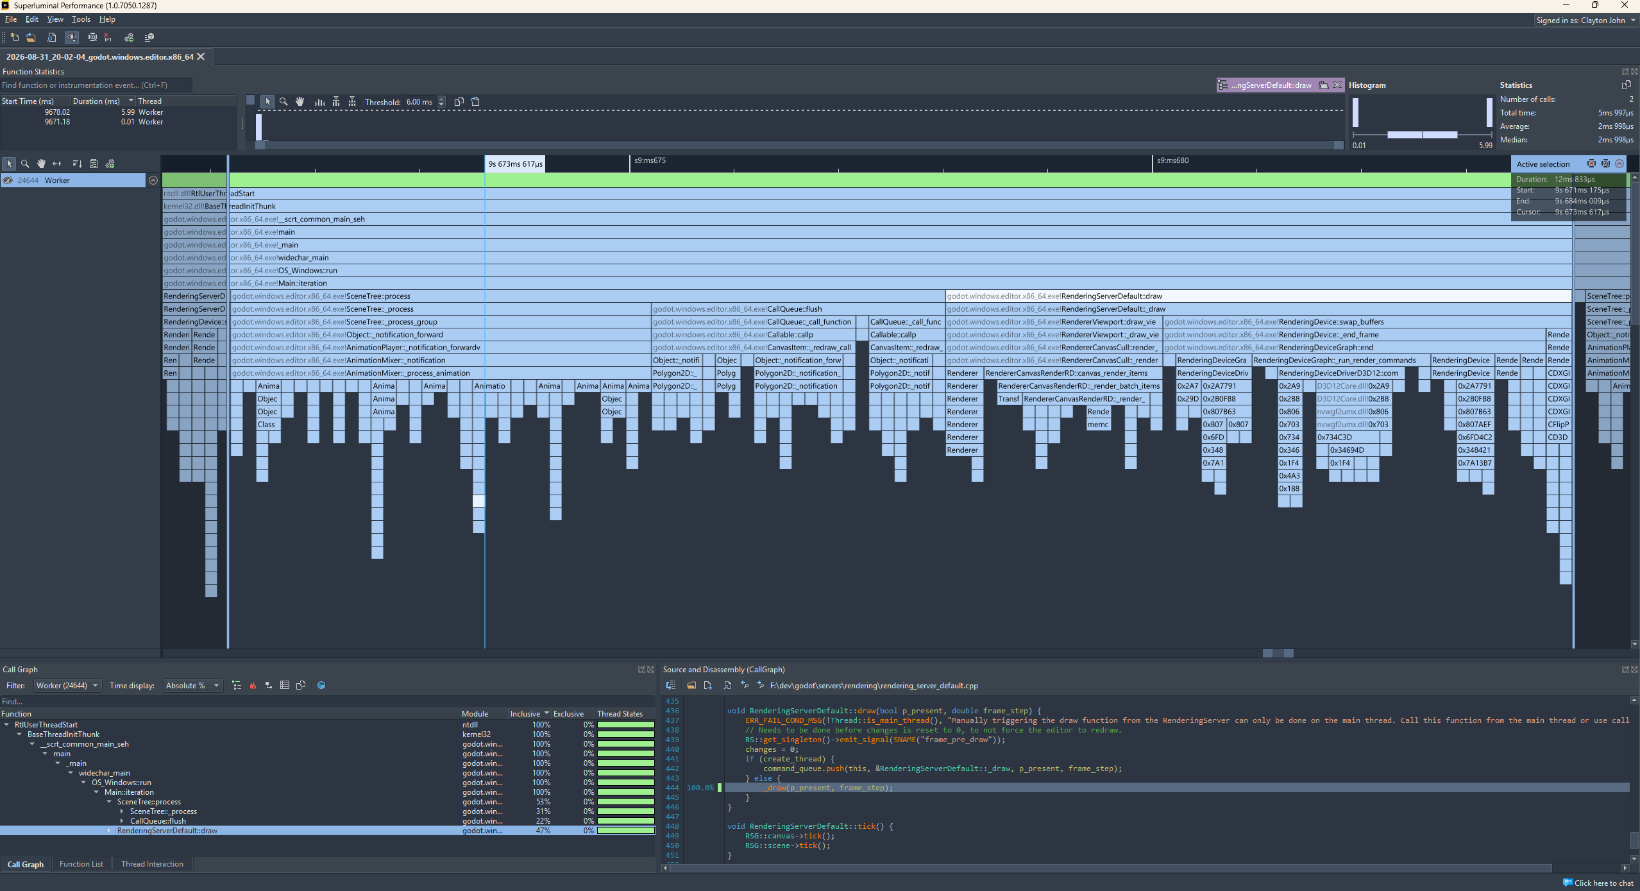
Task: Toggle the arrow select tool in timeline toolbar
Action: [9, 164]
